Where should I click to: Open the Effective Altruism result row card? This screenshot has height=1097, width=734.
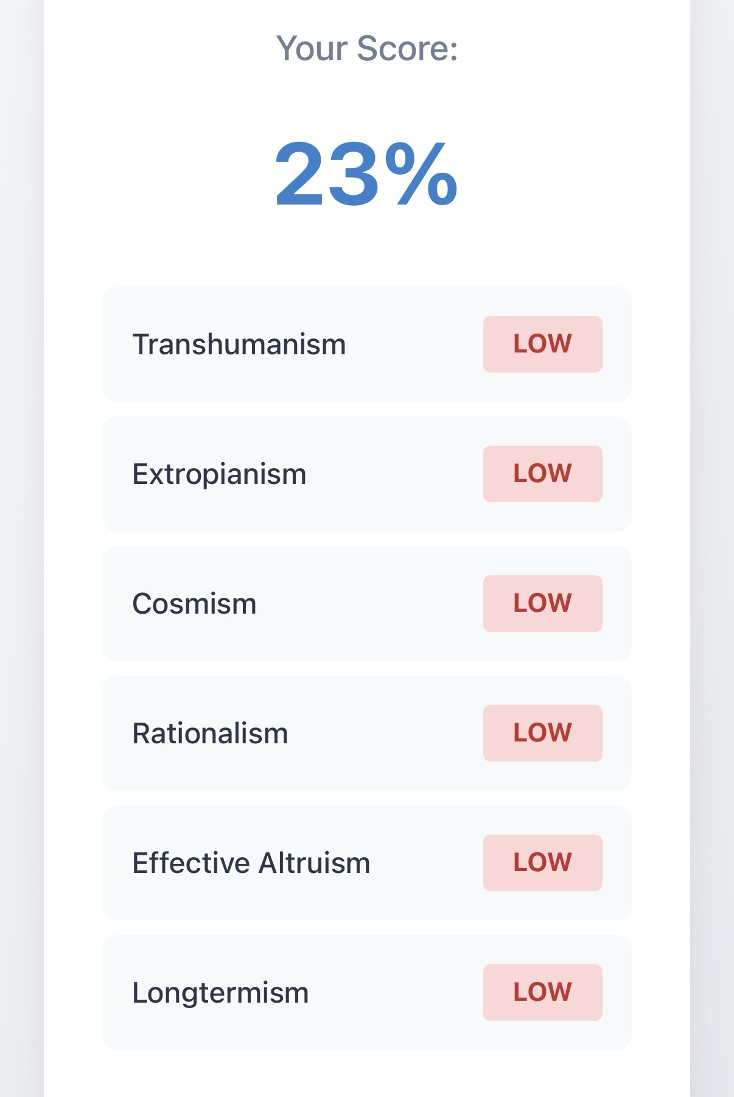pyautogui.click(x=426, y=863)
